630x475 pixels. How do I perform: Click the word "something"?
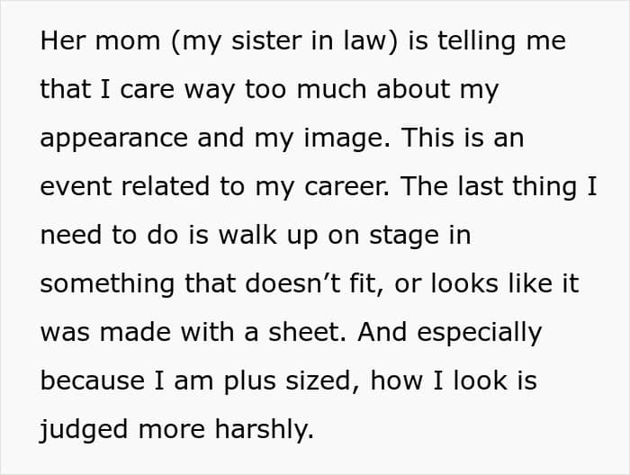pos(107,284)
